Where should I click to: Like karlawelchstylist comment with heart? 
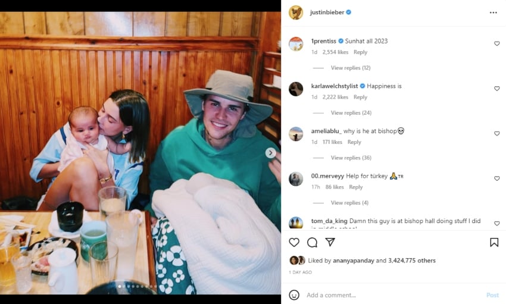496,88
